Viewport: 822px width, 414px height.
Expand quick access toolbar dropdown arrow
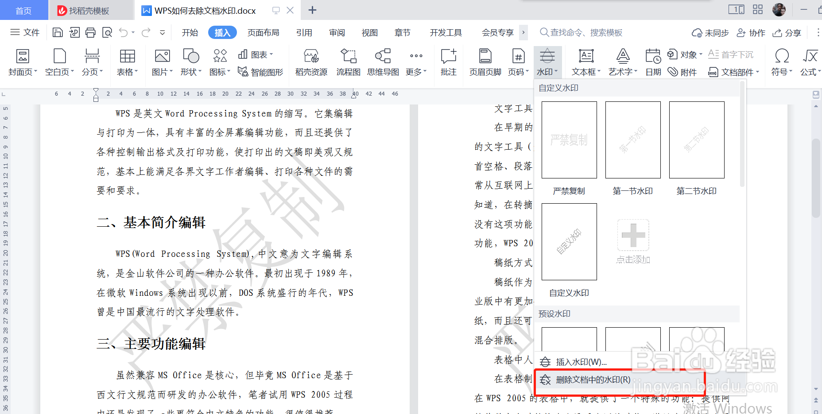coord(163,32)
